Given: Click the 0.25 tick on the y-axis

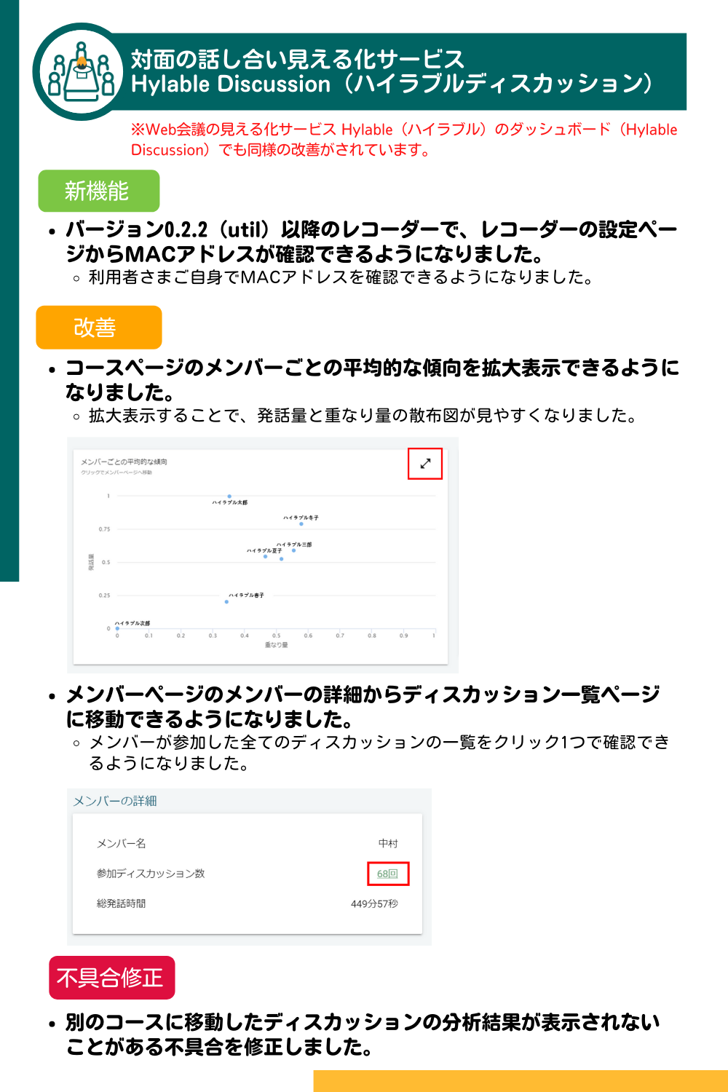Looking at the screenshot, I should coord(105,596).
